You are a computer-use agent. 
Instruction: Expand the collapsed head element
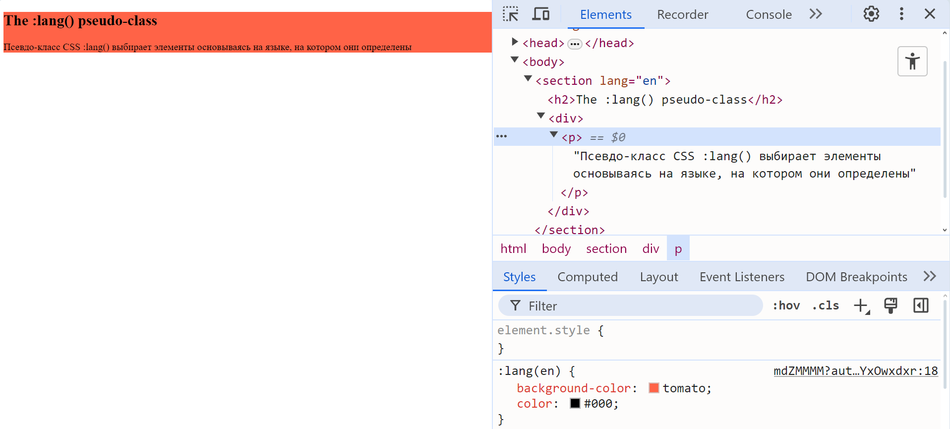(515, 42)
